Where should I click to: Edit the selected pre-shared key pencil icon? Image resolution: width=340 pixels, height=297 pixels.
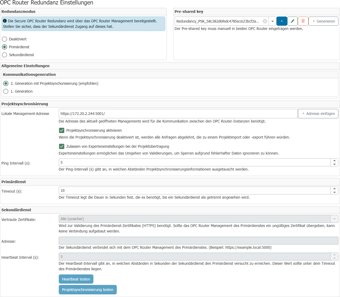[293, 21]
